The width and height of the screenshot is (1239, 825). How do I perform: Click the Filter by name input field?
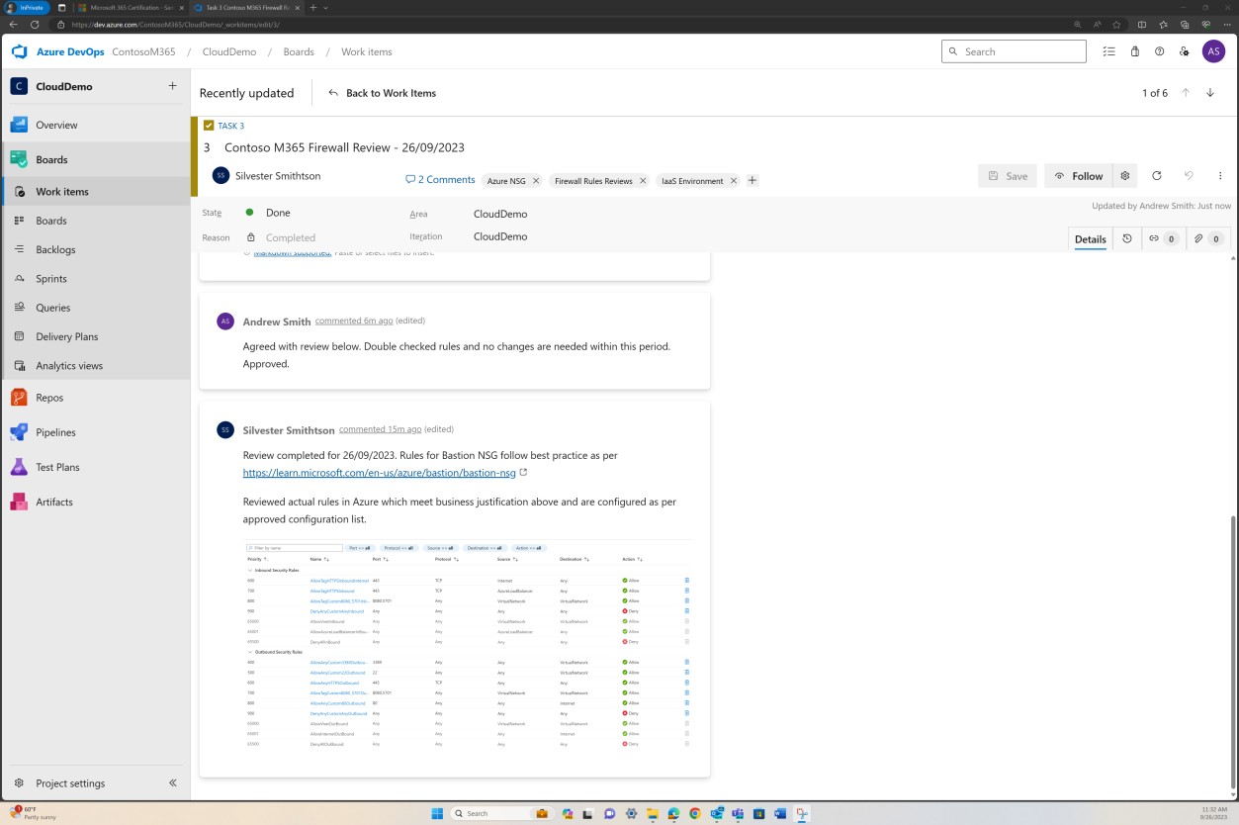click(x=294, y=547)
